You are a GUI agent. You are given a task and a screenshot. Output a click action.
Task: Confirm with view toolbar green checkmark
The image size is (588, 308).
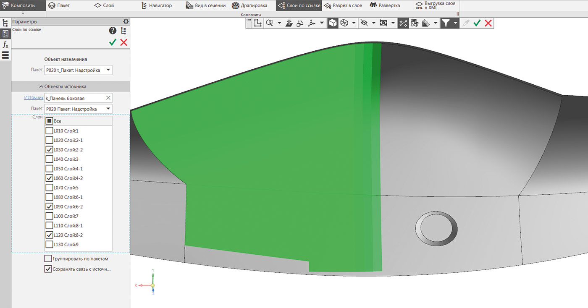(x=477, y=23)
